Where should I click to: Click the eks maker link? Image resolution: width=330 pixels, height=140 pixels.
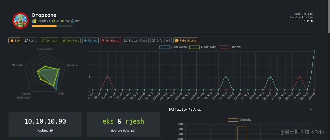tap(108, 121)
